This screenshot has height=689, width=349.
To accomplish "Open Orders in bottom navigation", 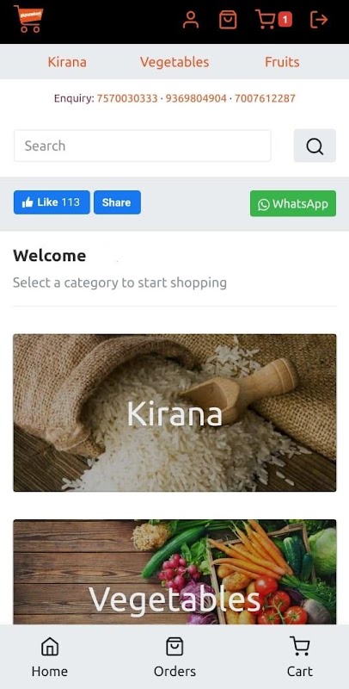I will [174, 657].
